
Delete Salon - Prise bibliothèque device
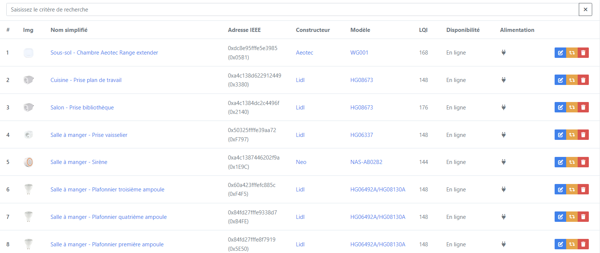(x=583, y=108)
